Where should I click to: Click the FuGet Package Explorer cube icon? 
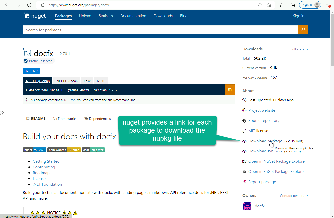[x=244, y=172]
